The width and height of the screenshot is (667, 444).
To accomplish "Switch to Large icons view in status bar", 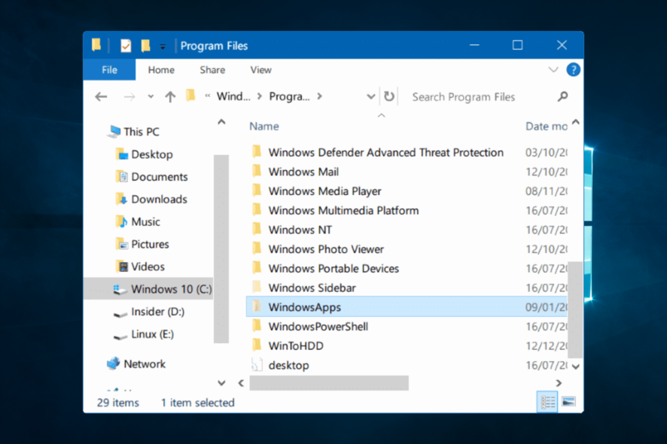I will tap(568, 401).
